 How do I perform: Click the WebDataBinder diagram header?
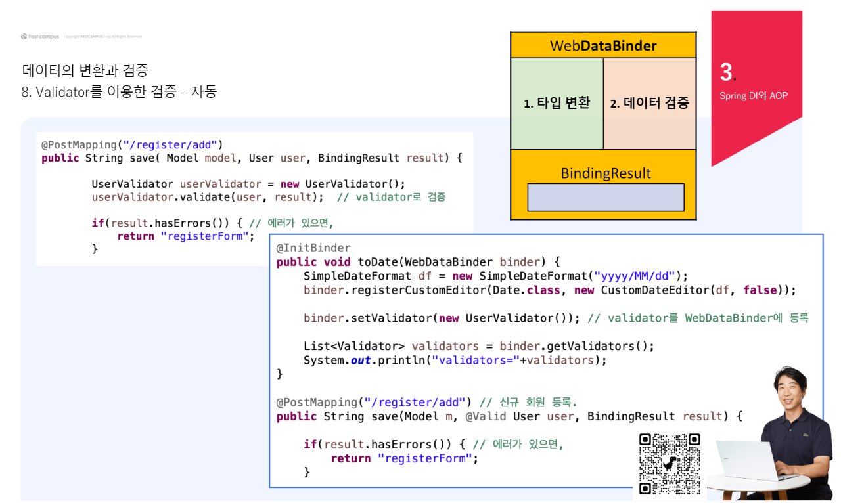(x=603, y=45)
